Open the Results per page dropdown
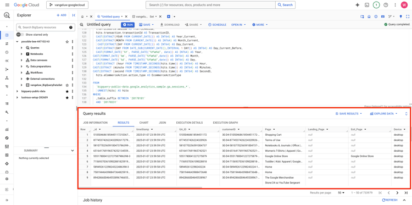The width and height of the screenshot is (412, 205). 341,193
